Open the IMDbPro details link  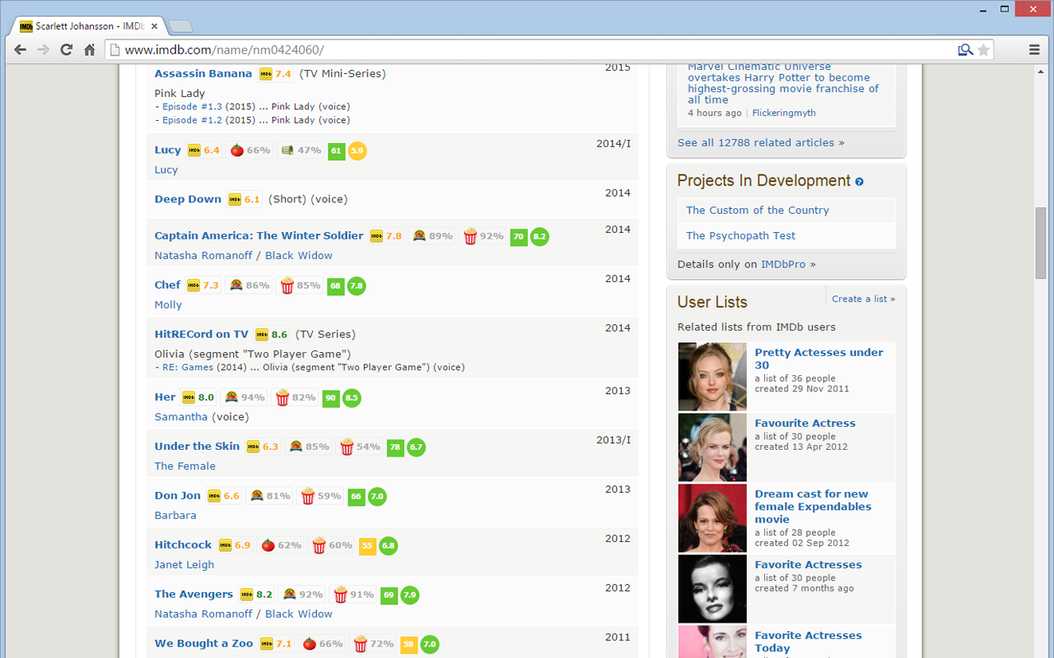[x=782, y=264]
